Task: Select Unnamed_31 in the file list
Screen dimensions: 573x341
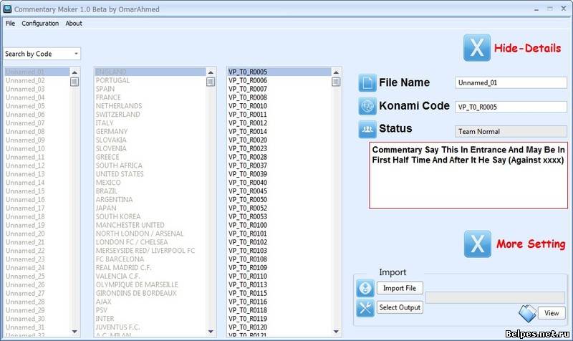Action: [x=37, y=327]
